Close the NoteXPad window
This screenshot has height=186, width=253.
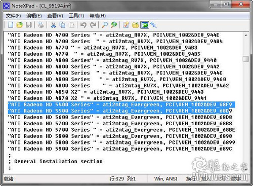pos(241,5)
